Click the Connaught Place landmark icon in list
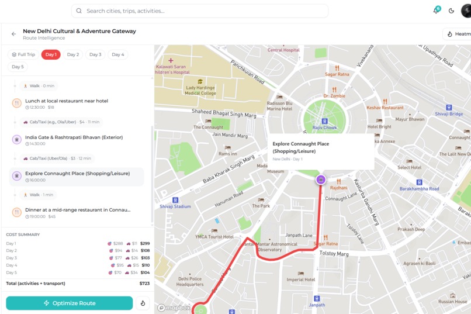Image resolution: width=471 pixels, height=314 pixels. 17,176
